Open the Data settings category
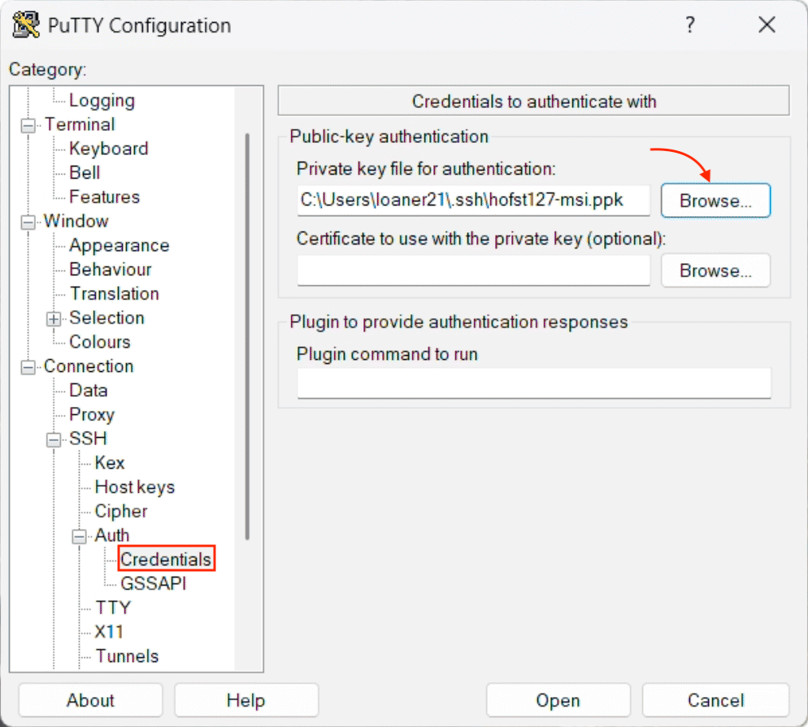 coord(88,390)
